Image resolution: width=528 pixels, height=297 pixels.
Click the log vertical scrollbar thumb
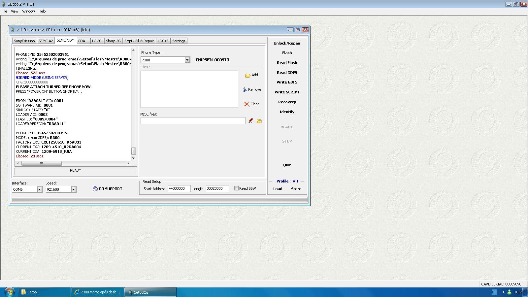coord(134,151)
